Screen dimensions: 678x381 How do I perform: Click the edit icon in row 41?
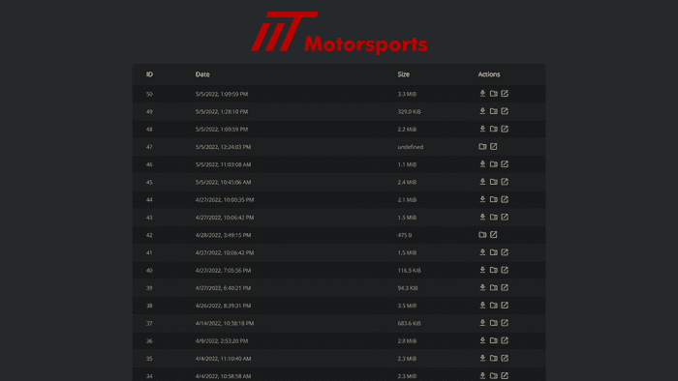tap(505, 252)
